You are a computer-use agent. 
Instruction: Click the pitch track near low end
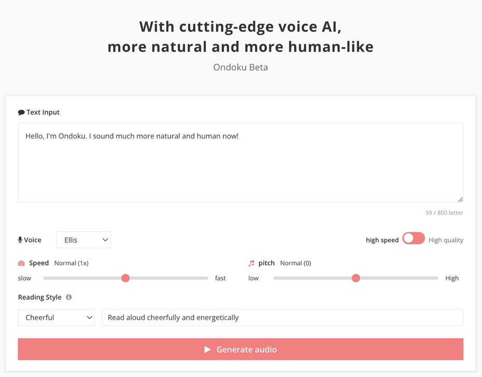click(281, 278)
